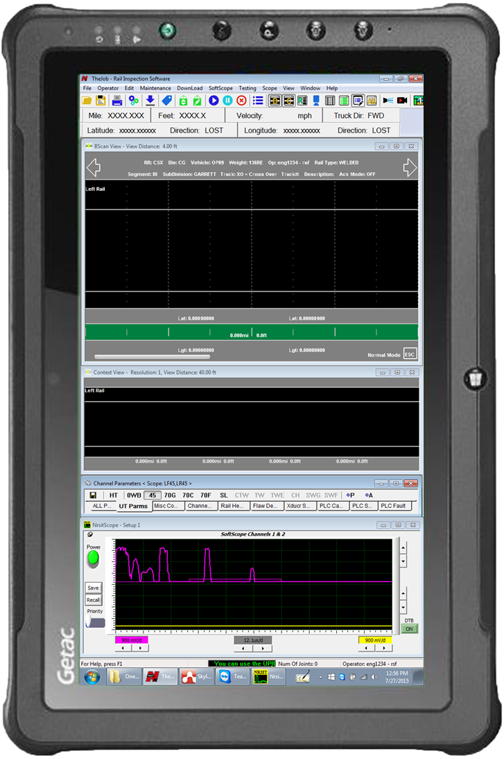The image size is (504, 759).
Task: Switch to the UT Parms tab
Action: point(133,506)
